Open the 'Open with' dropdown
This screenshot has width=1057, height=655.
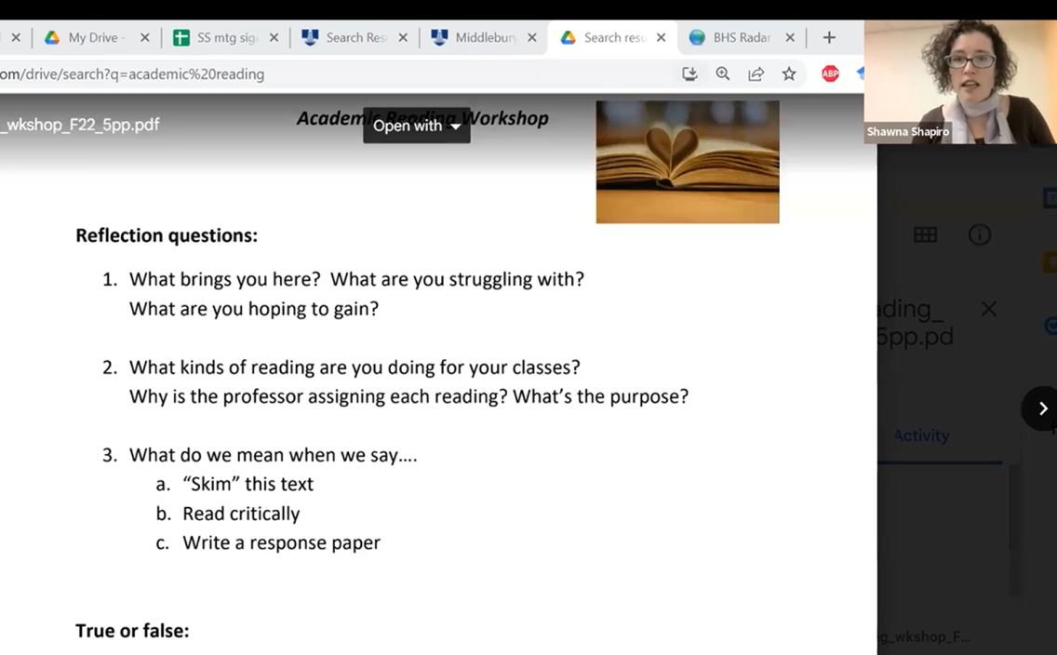(x=416, y=126)
